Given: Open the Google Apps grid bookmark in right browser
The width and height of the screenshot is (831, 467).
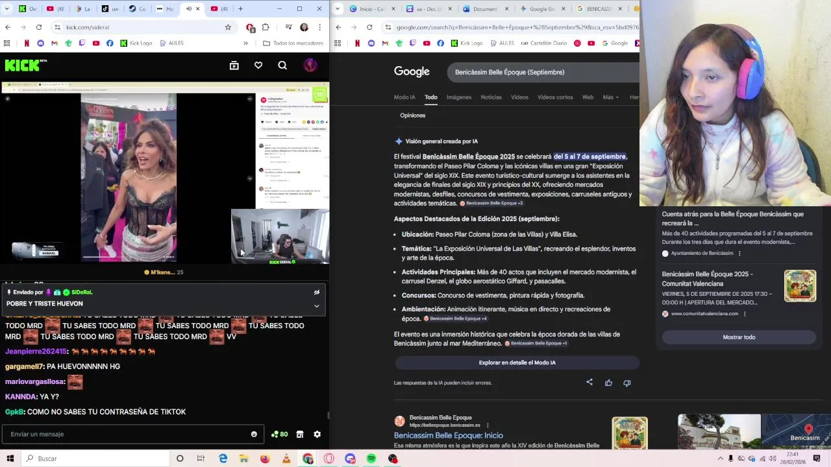Looking at the screenshot, I should (338, 43).
